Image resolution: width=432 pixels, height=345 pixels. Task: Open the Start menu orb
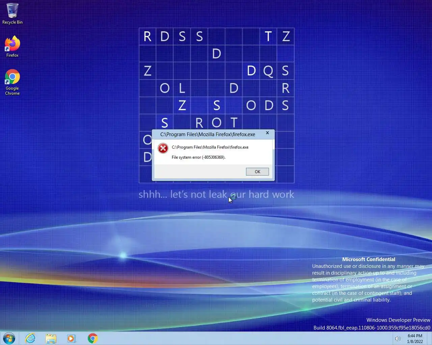(x=9, y=338)
